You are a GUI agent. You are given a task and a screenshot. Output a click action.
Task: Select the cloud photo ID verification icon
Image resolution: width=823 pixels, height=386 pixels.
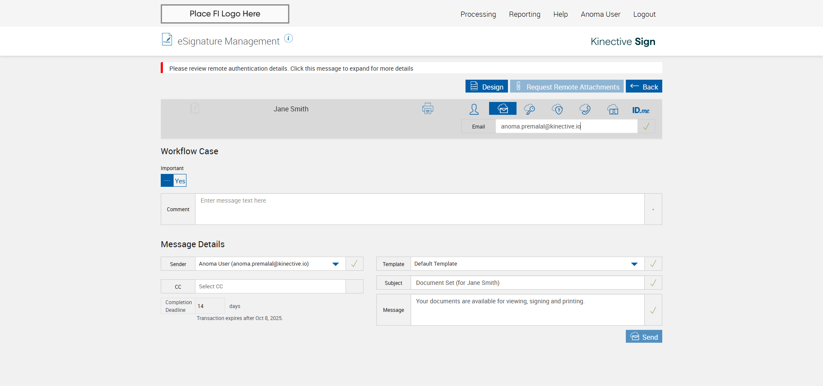[613, 109]
